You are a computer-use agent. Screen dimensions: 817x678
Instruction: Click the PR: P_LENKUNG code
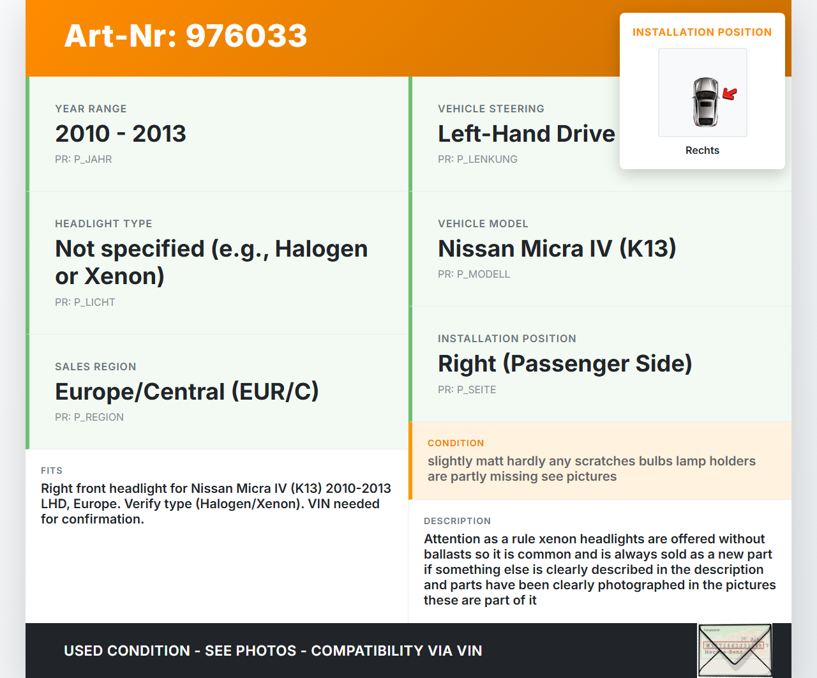pyautogui.click(x=477, y=159)
